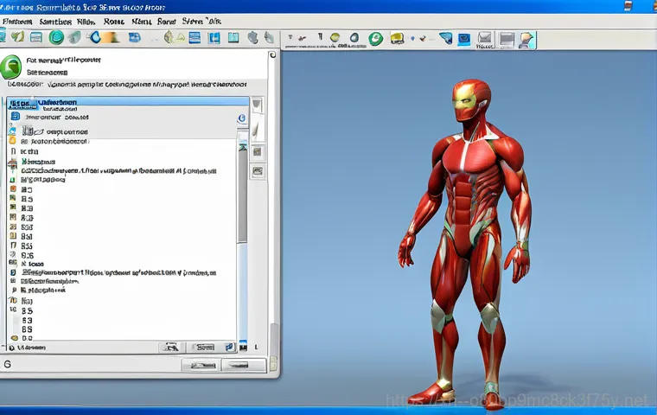Click the blue funnel-shaped toolbar icon

pos(446,38)
